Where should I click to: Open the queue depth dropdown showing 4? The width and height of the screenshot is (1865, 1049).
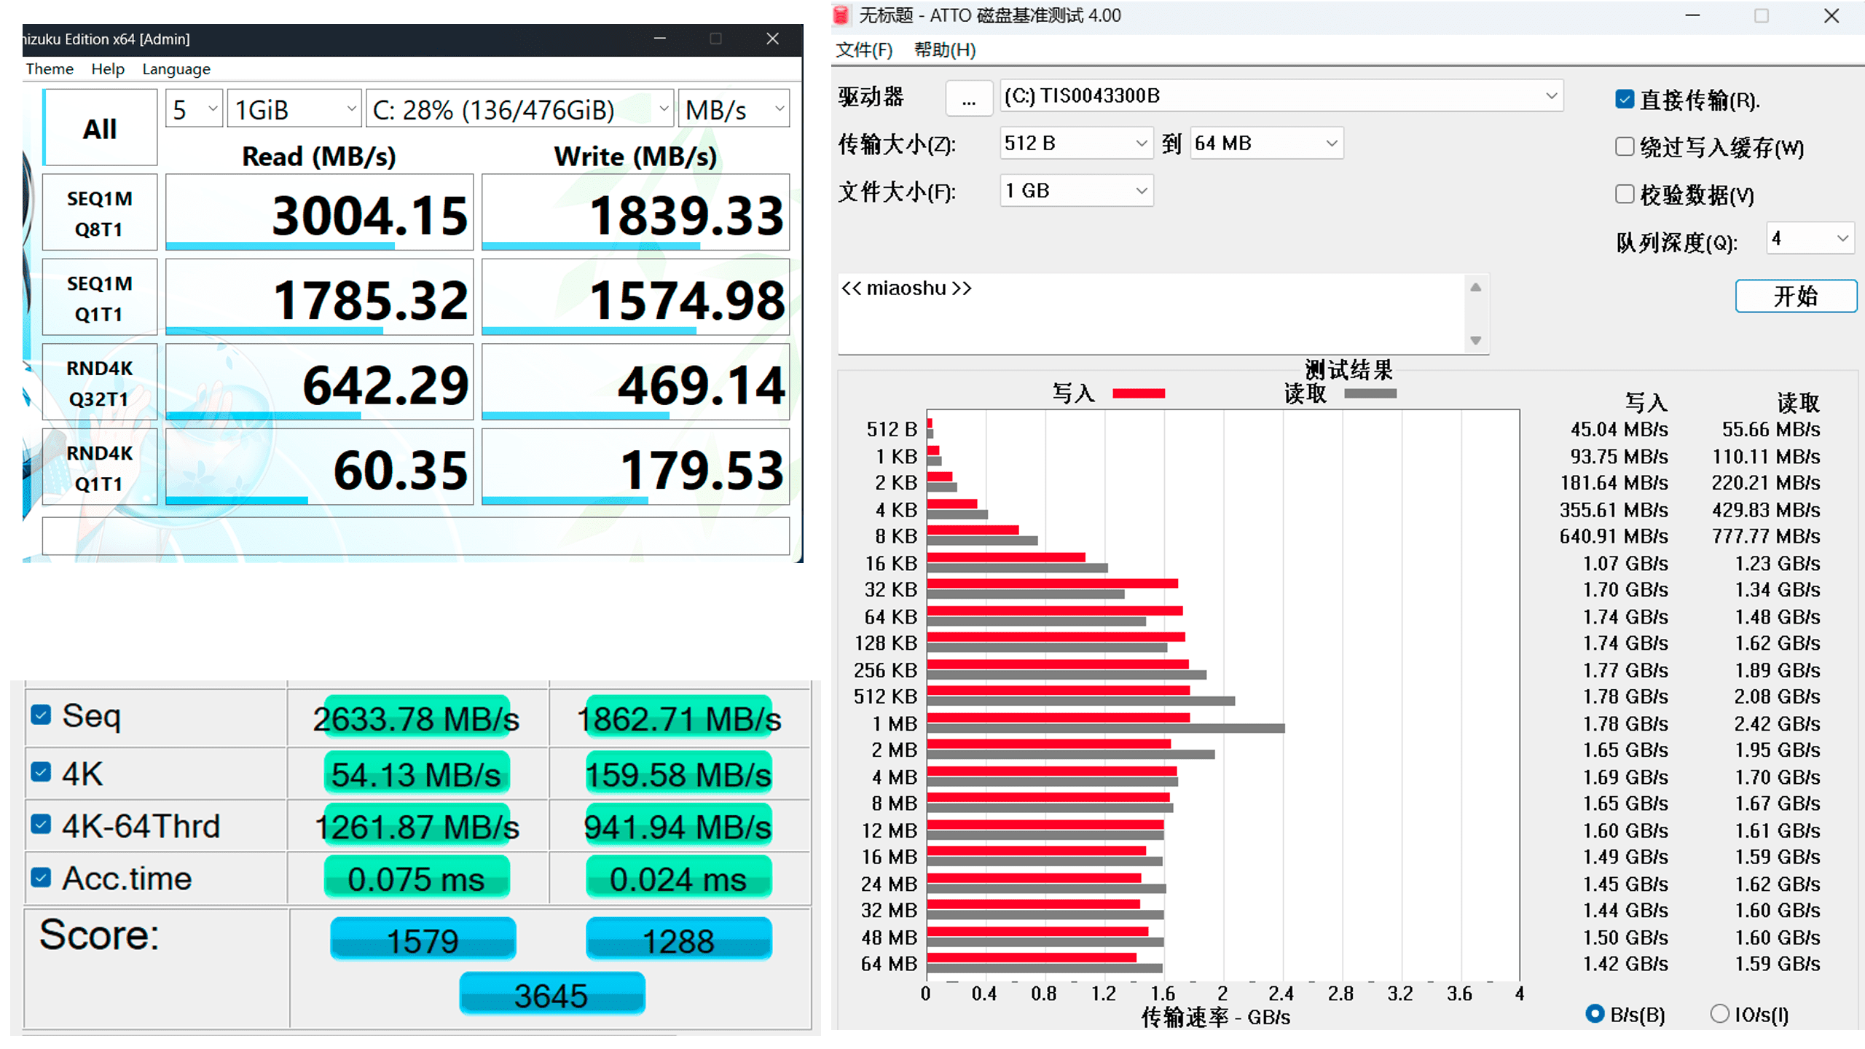tap(1810, 239)
